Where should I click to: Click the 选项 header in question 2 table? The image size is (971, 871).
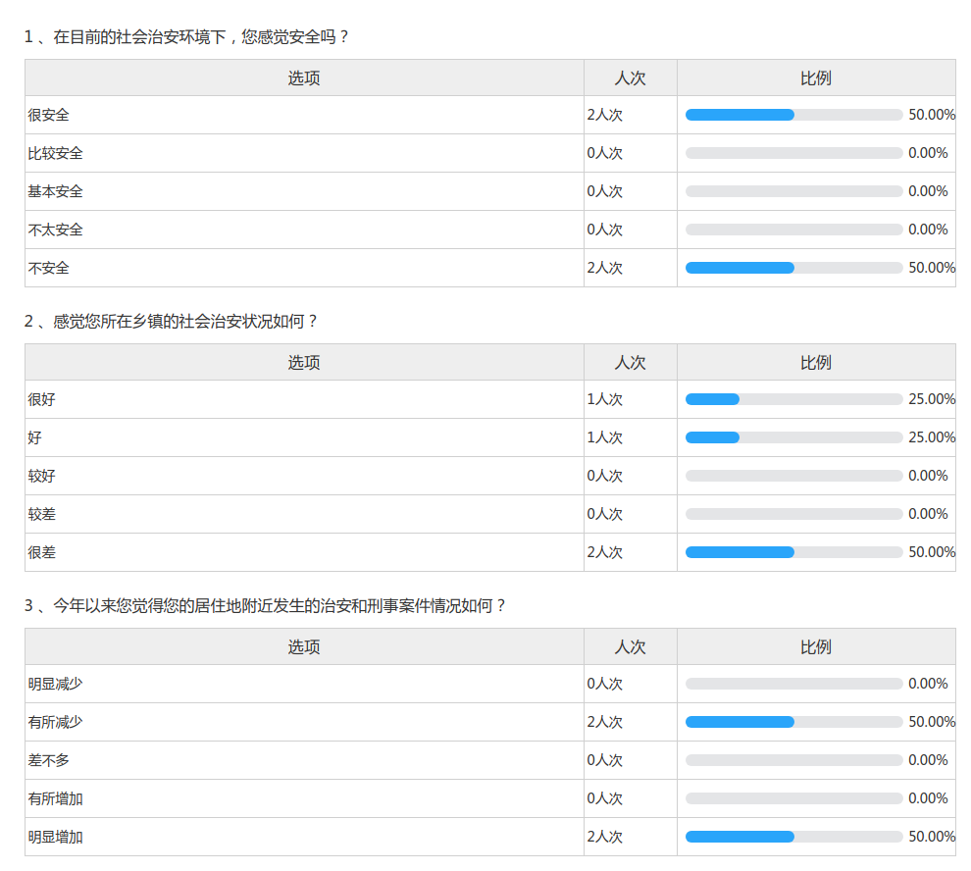click(304, 362)
